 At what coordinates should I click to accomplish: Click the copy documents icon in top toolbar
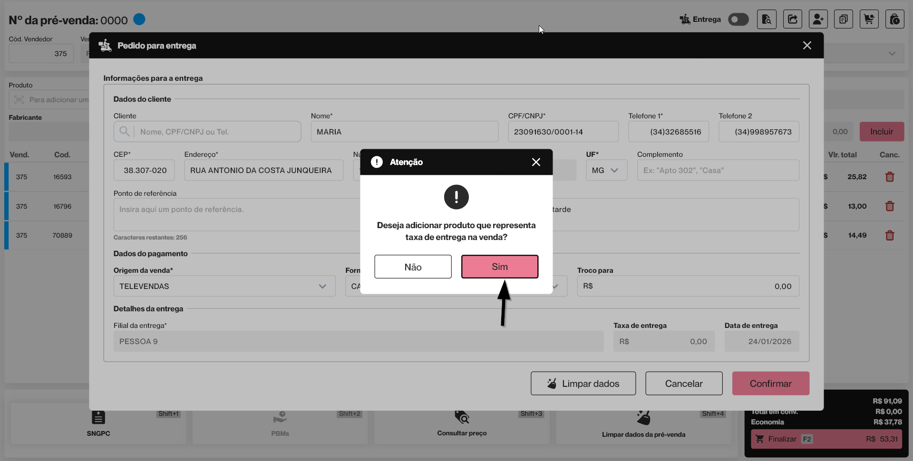click(844, 19)
